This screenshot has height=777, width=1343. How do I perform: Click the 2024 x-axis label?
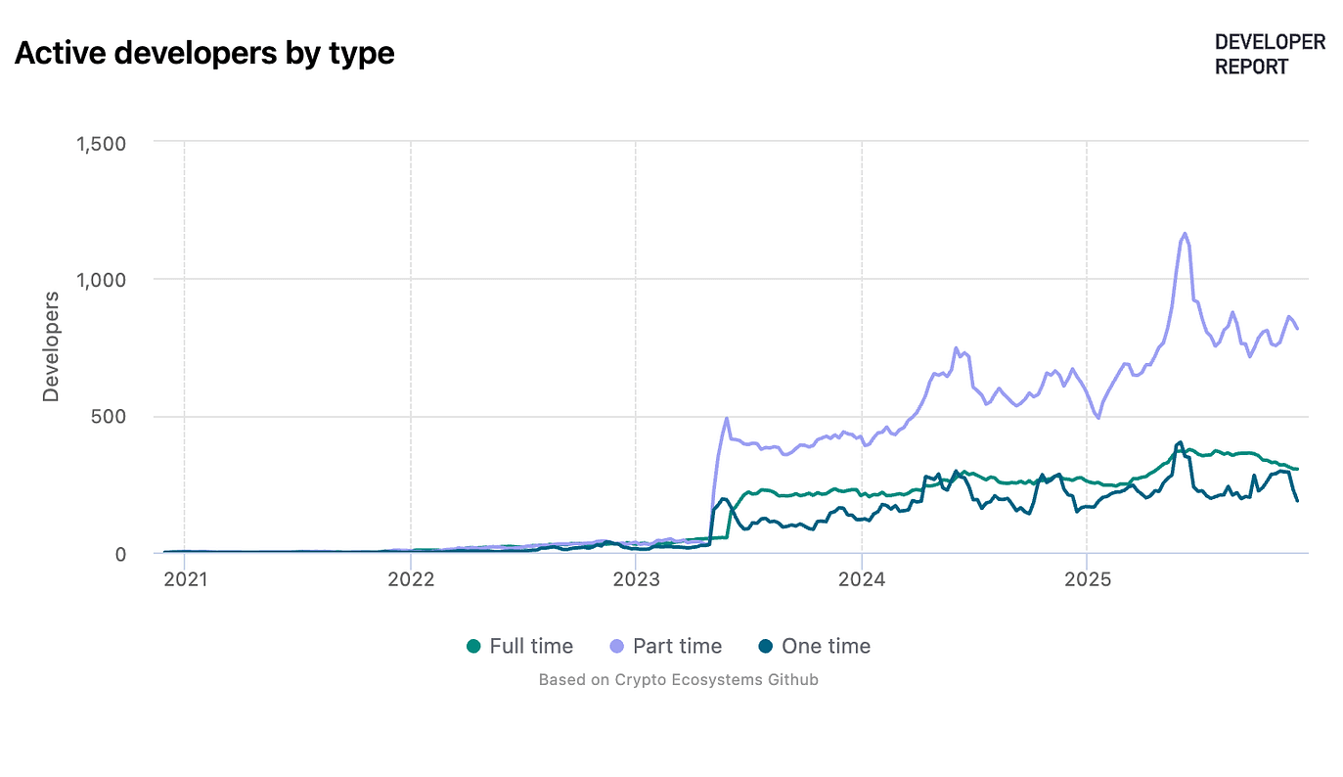(862, 579)
